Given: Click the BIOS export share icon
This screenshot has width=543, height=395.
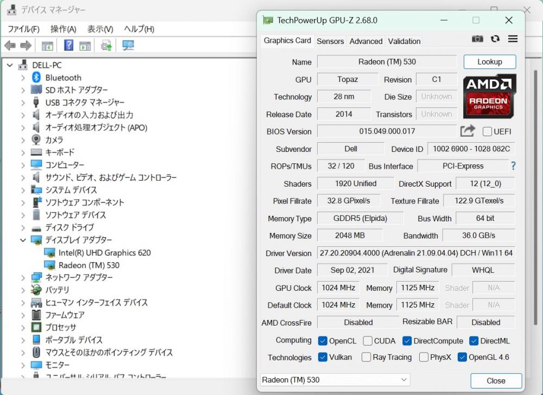Looking at the screenshot, I should coord(468,131).
